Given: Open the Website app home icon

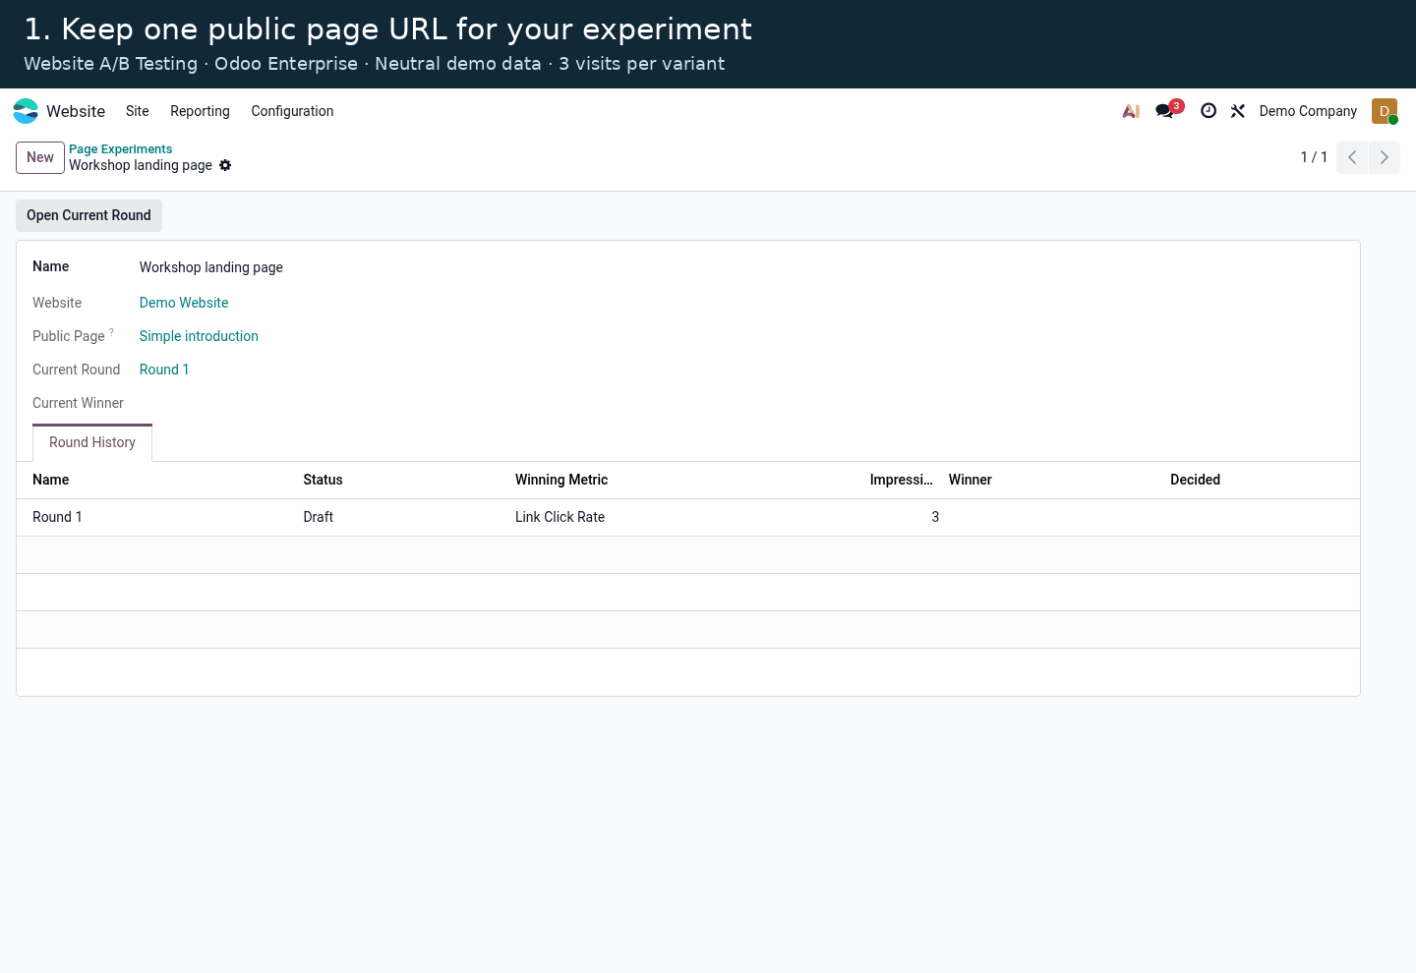Looking at the screenshot, I should [x=26, y=111].
